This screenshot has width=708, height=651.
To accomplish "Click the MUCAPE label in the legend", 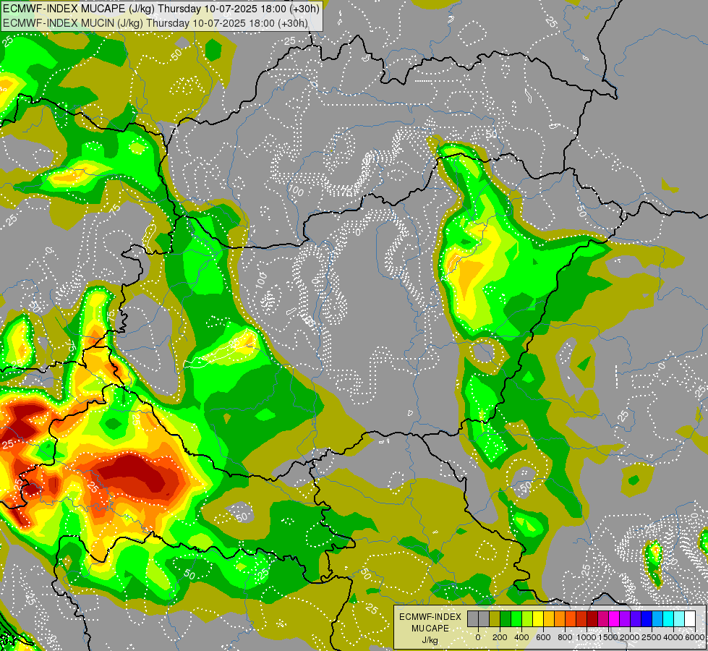I will [430, 629].
